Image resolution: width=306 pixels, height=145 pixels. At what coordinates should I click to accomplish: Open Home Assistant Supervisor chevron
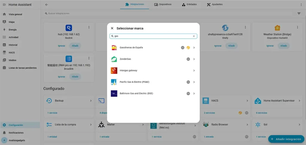(x=299, y=101)
